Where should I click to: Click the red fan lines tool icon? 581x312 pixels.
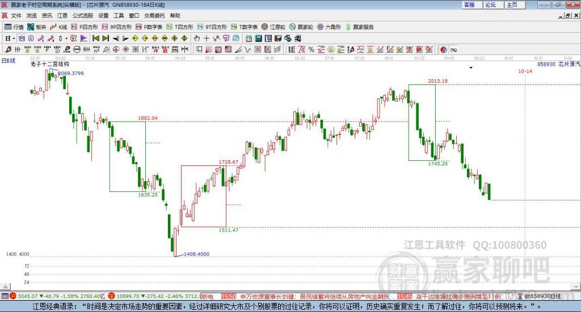[x=208, y=49]
